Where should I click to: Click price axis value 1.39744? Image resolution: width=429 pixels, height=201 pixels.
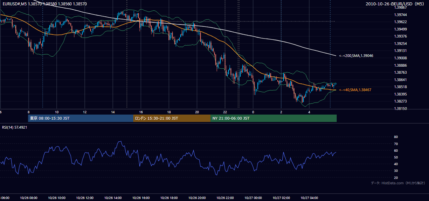(400, 15)
